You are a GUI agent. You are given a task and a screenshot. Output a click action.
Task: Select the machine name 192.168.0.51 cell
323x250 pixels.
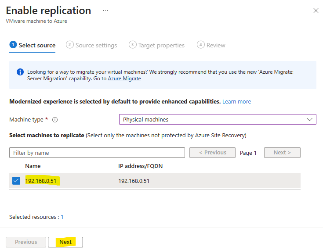click(41, 181)
